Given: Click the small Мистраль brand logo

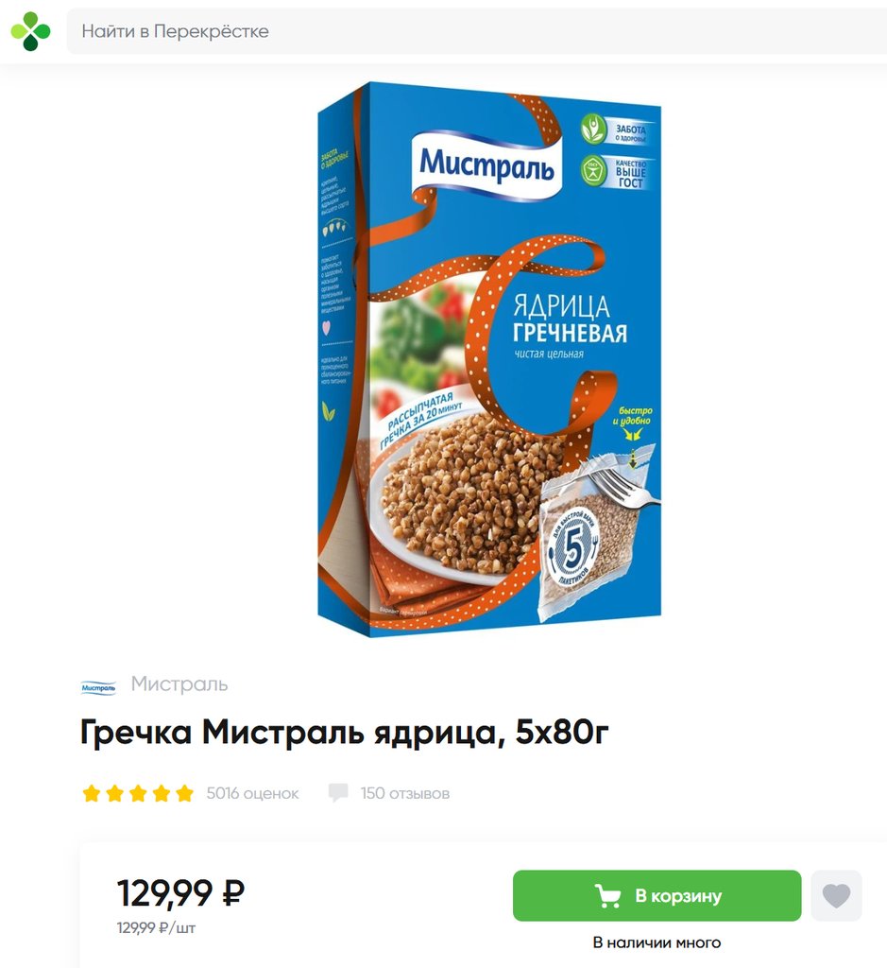Looking at the screenshot, I should [98, 687].
